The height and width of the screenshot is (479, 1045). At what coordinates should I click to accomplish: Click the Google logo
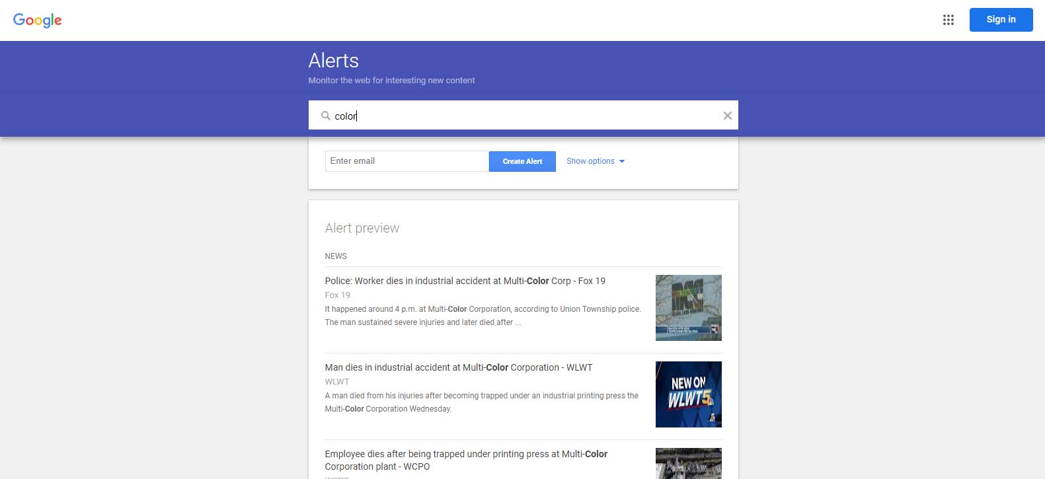pos(38,20)
